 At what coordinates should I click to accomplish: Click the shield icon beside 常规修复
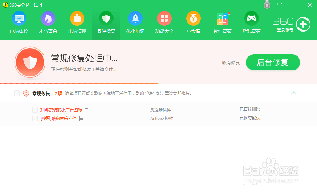pos(26,93)
